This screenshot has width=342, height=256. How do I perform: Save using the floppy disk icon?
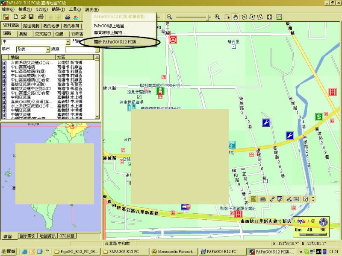pyautogui.click(x=31, y=17)
